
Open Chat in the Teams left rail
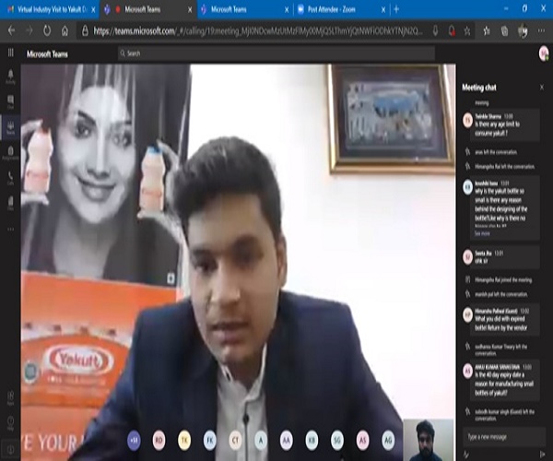[10, 101]
